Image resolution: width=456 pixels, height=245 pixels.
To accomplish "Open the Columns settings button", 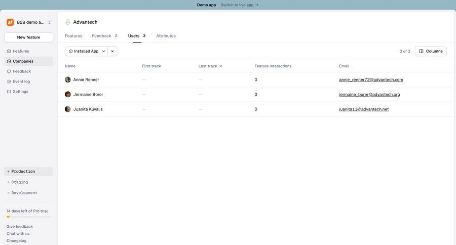I will tap(431, 51).
